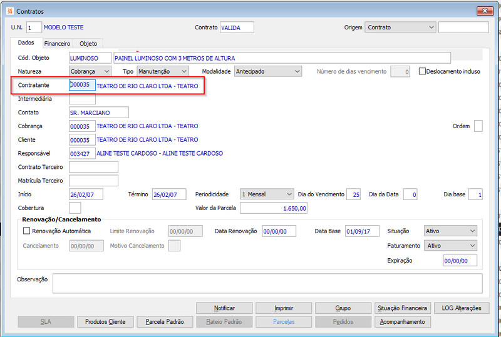Click the Responsável code field 003427

pos(82,154)
